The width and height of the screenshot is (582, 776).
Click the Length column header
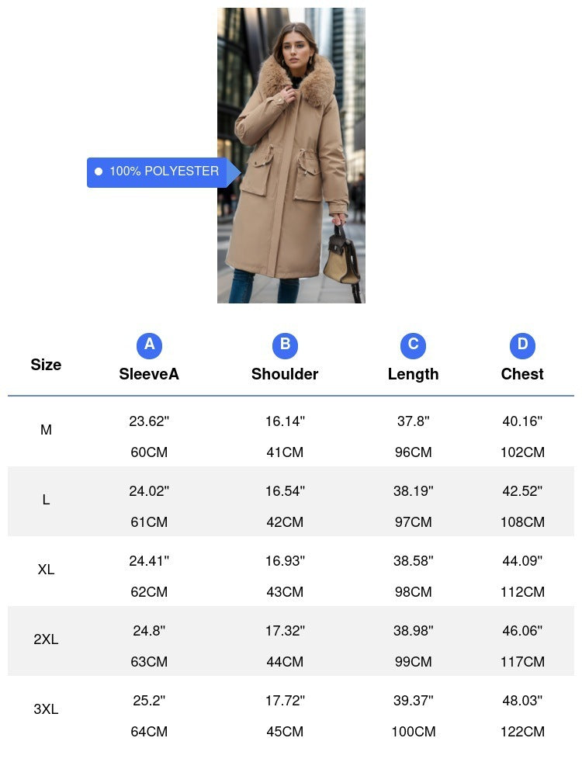pyautogui.click(x=413, y=374)
